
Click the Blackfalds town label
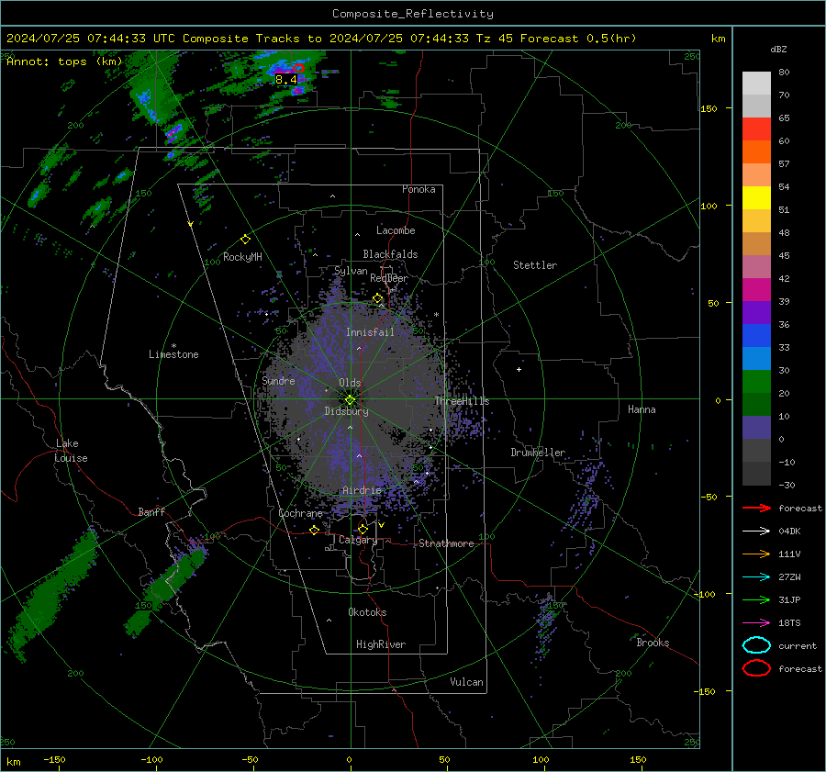(390, 254)
